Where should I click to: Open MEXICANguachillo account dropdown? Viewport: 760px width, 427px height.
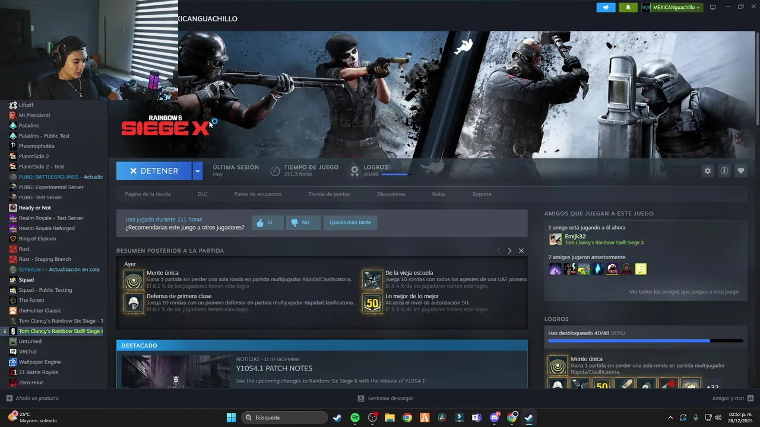tap(672, 7)
